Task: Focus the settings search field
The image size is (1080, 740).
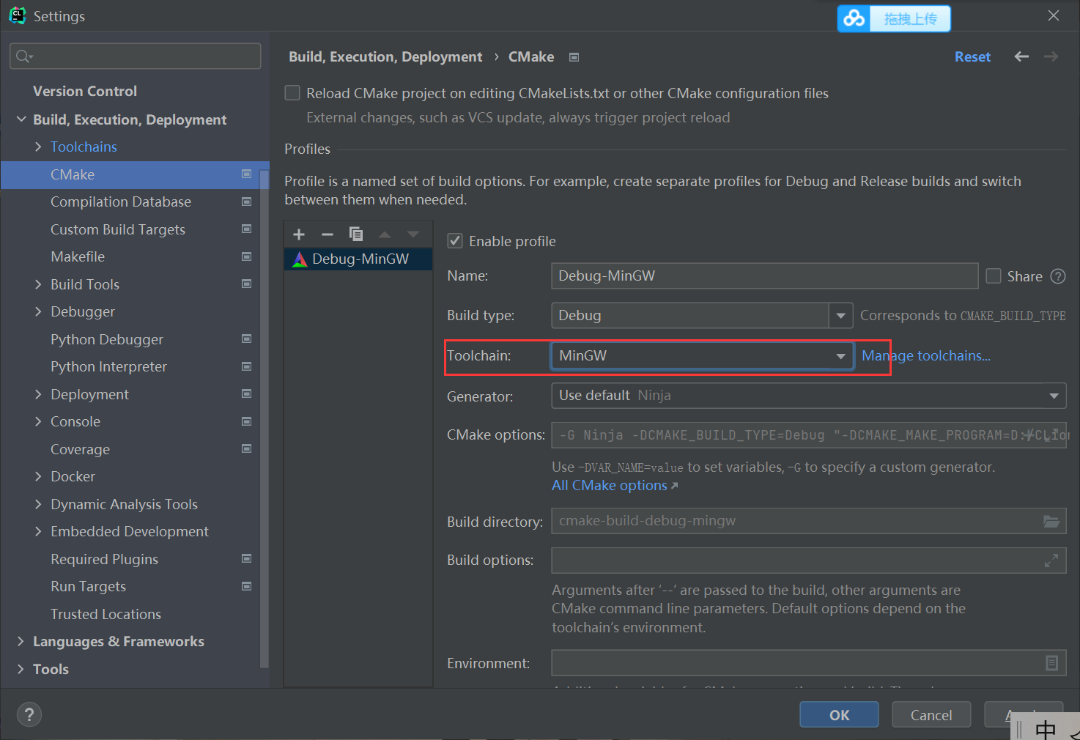Action: [x=136, y=56]
